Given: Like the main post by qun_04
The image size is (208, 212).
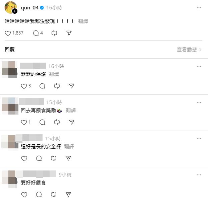Looking at the screenshot, I should [x=8, y=33].
